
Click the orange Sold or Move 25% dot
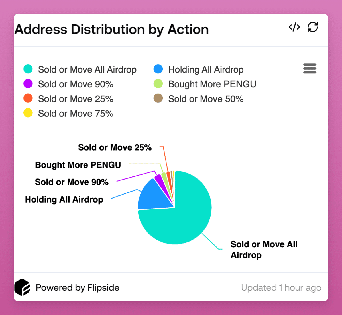coord(28,98)
